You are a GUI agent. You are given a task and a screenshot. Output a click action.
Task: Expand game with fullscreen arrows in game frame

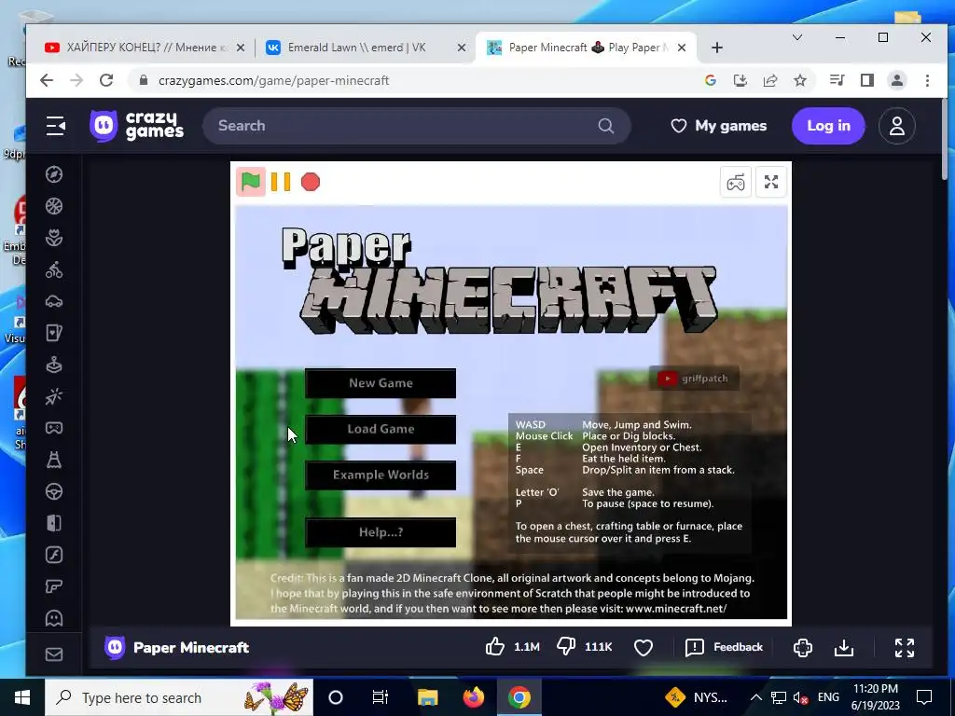[771, 182]
